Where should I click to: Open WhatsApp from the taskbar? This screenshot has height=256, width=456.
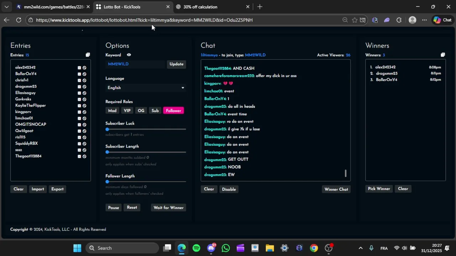[226, 248]
